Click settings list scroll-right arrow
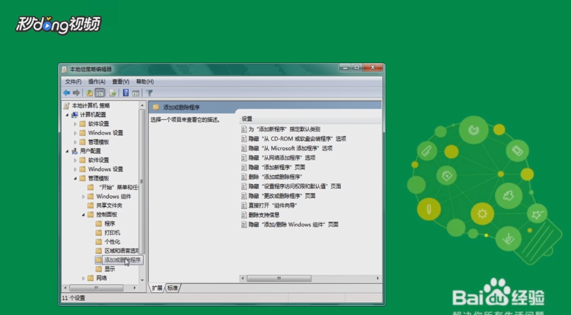 pyautogui.click(x=378, y=278)
